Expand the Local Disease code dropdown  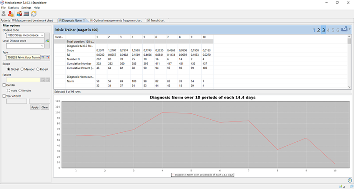pos(42,46)
